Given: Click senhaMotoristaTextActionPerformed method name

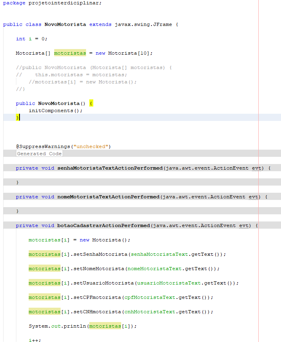Looking at the screenshot, I should click(x=110, y=168).
